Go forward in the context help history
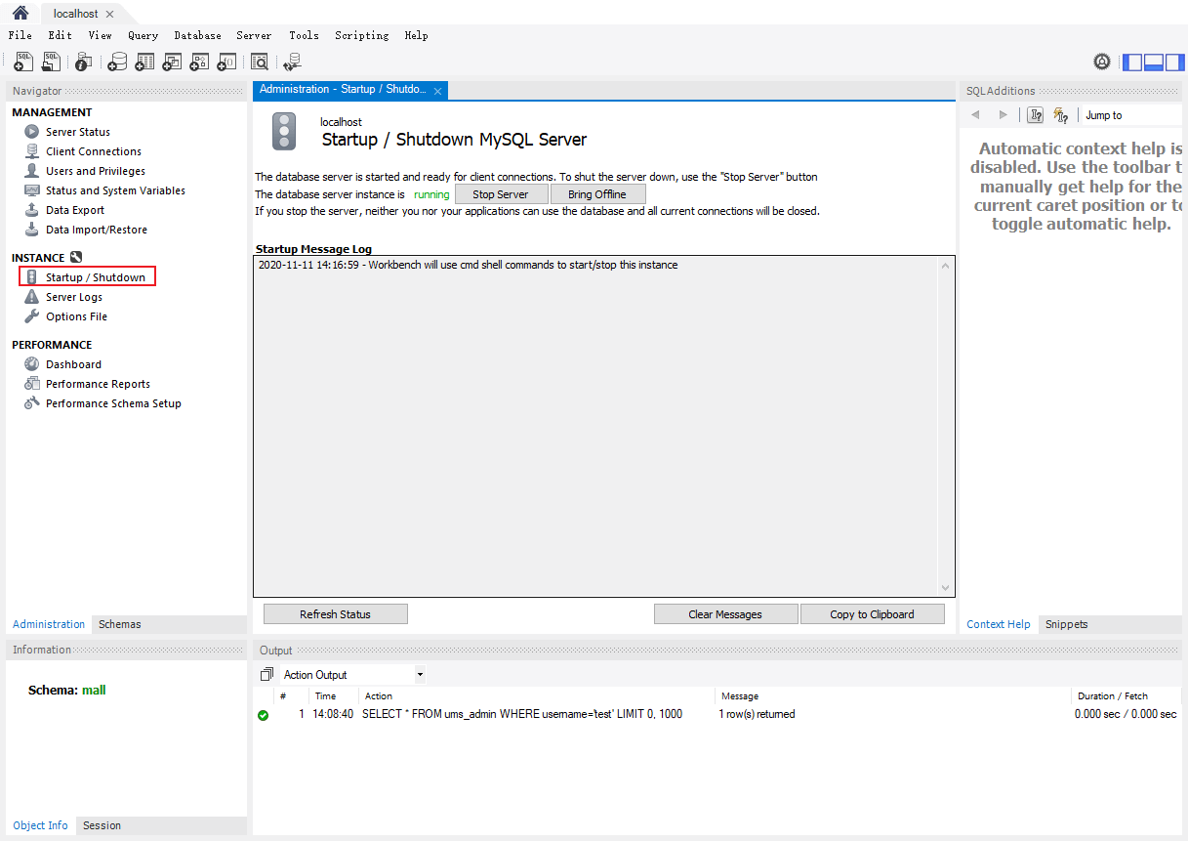The image size is (1188, 841). 1003,115
